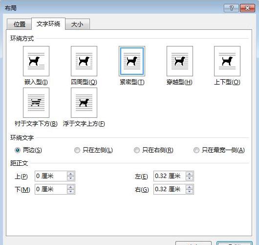Choose the 四周型 wrapping style icon
This screenshot has width=259, height=245.
[84, 61]
